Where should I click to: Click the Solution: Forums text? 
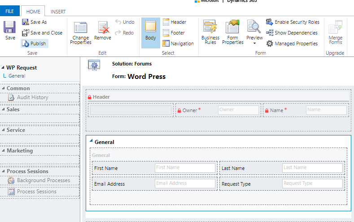click(x=132, y=64)
